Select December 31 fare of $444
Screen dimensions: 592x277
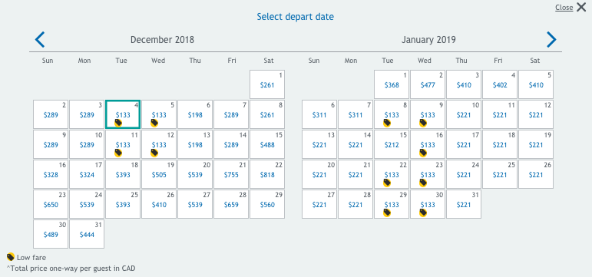pyautogui.click(x=87, y=234)
